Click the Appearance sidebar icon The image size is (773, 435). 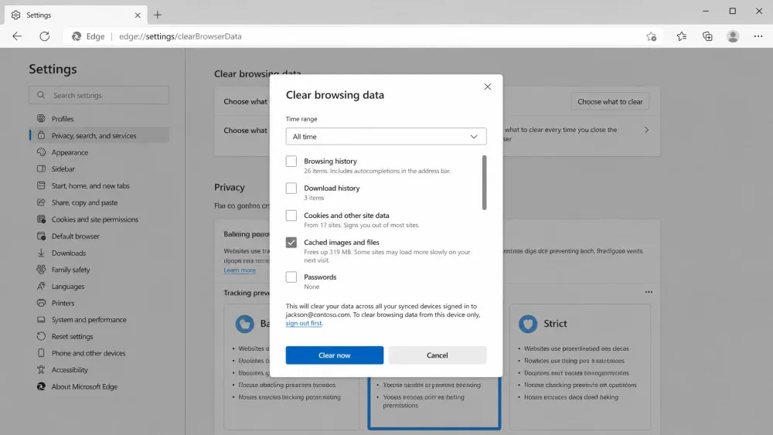[41, 152]
